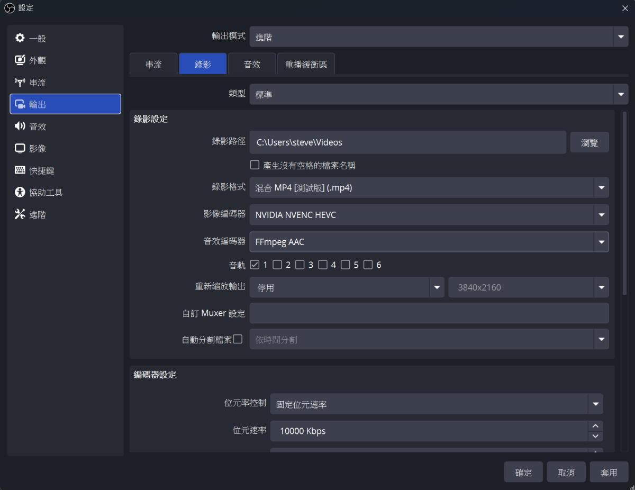
Task: Enable 產生沒有空格的檔案名稱 checkbox
Action: [x=255, y=165]
